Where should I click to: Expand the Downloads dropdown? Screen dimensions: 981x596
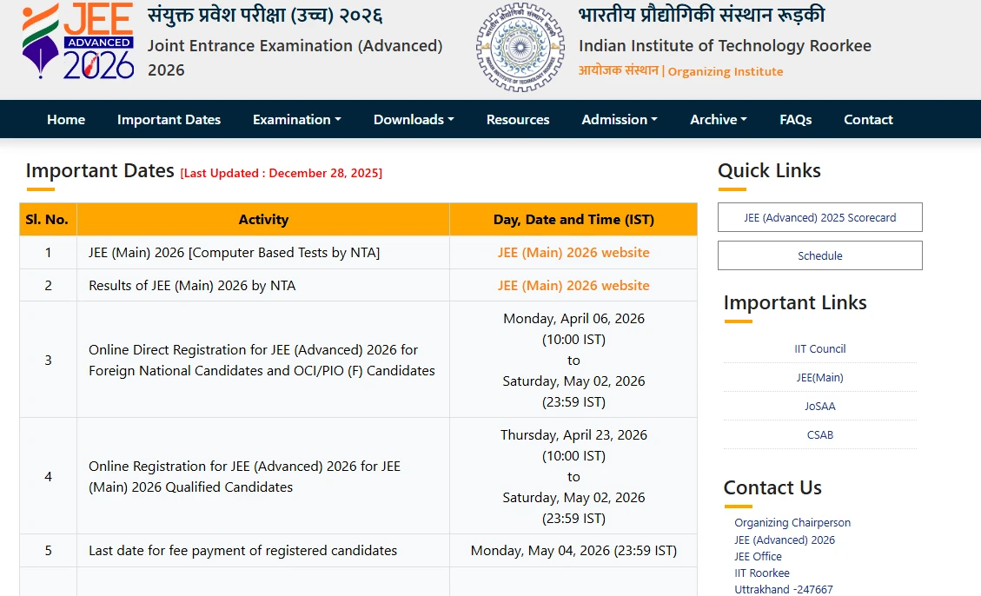pos(413,119)
